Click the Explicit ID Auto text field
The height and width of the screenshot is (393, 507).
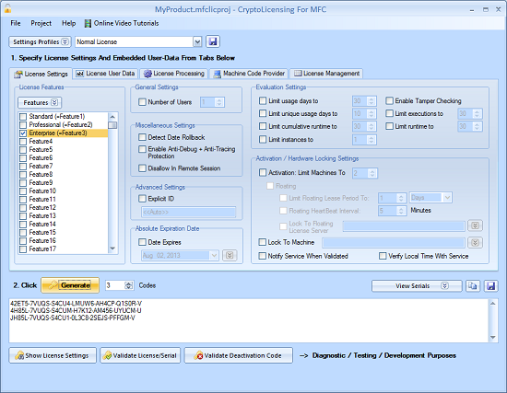point(188,212)
